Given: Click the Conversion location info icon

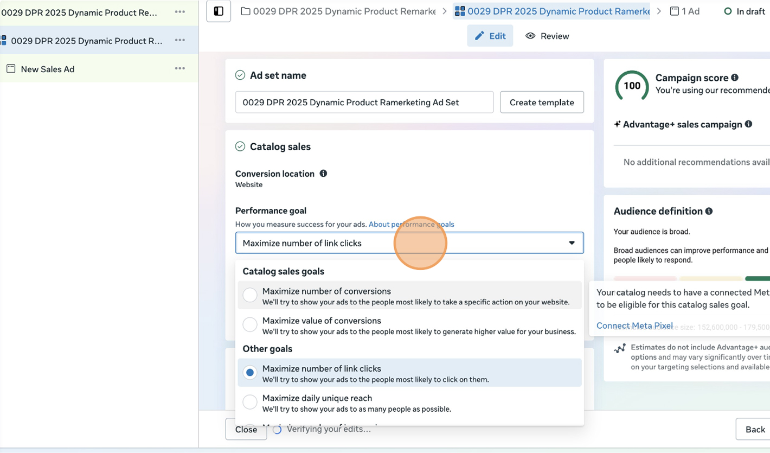Looking at the screenshot, I should click(x=323, y=174).
